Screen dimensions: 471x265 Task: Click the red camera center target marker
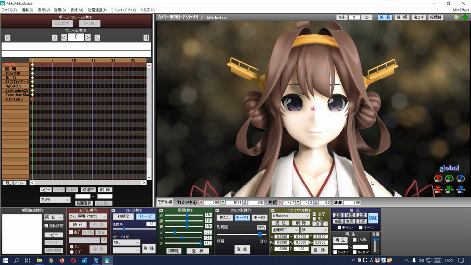click(x=313, y=109)
